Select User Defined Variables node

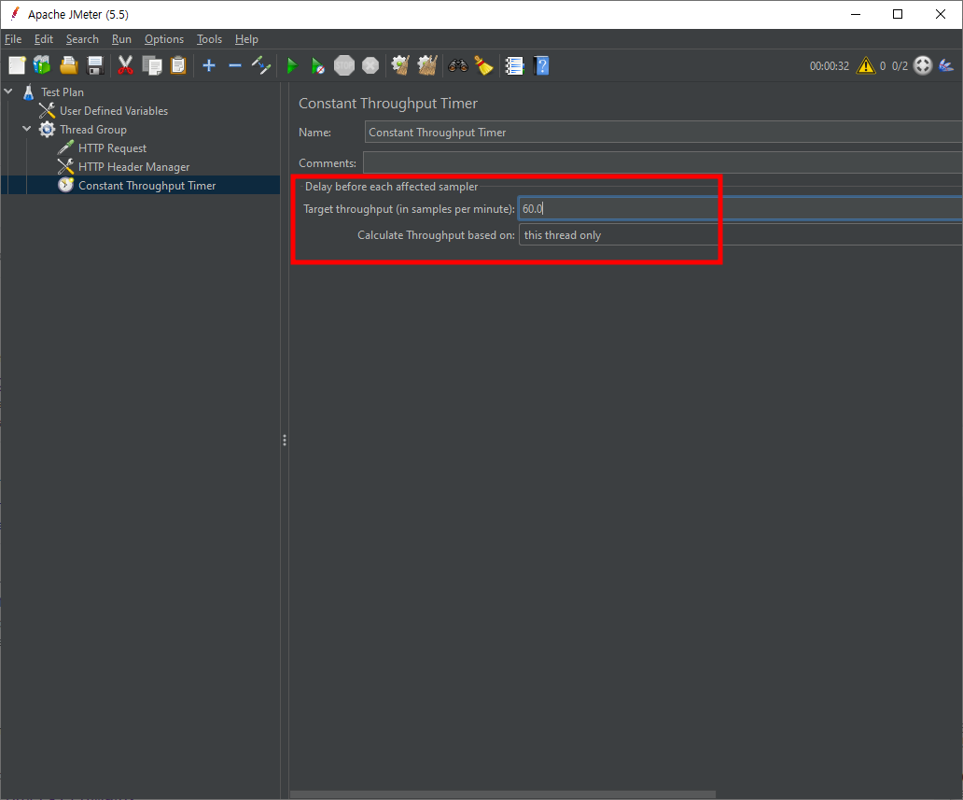[x=114, y=110]
